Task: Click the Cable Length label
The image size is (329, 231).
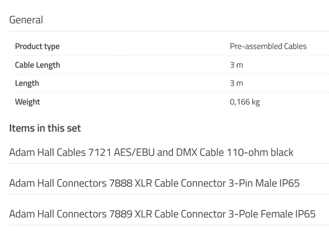Action: [x=38, y=65]
